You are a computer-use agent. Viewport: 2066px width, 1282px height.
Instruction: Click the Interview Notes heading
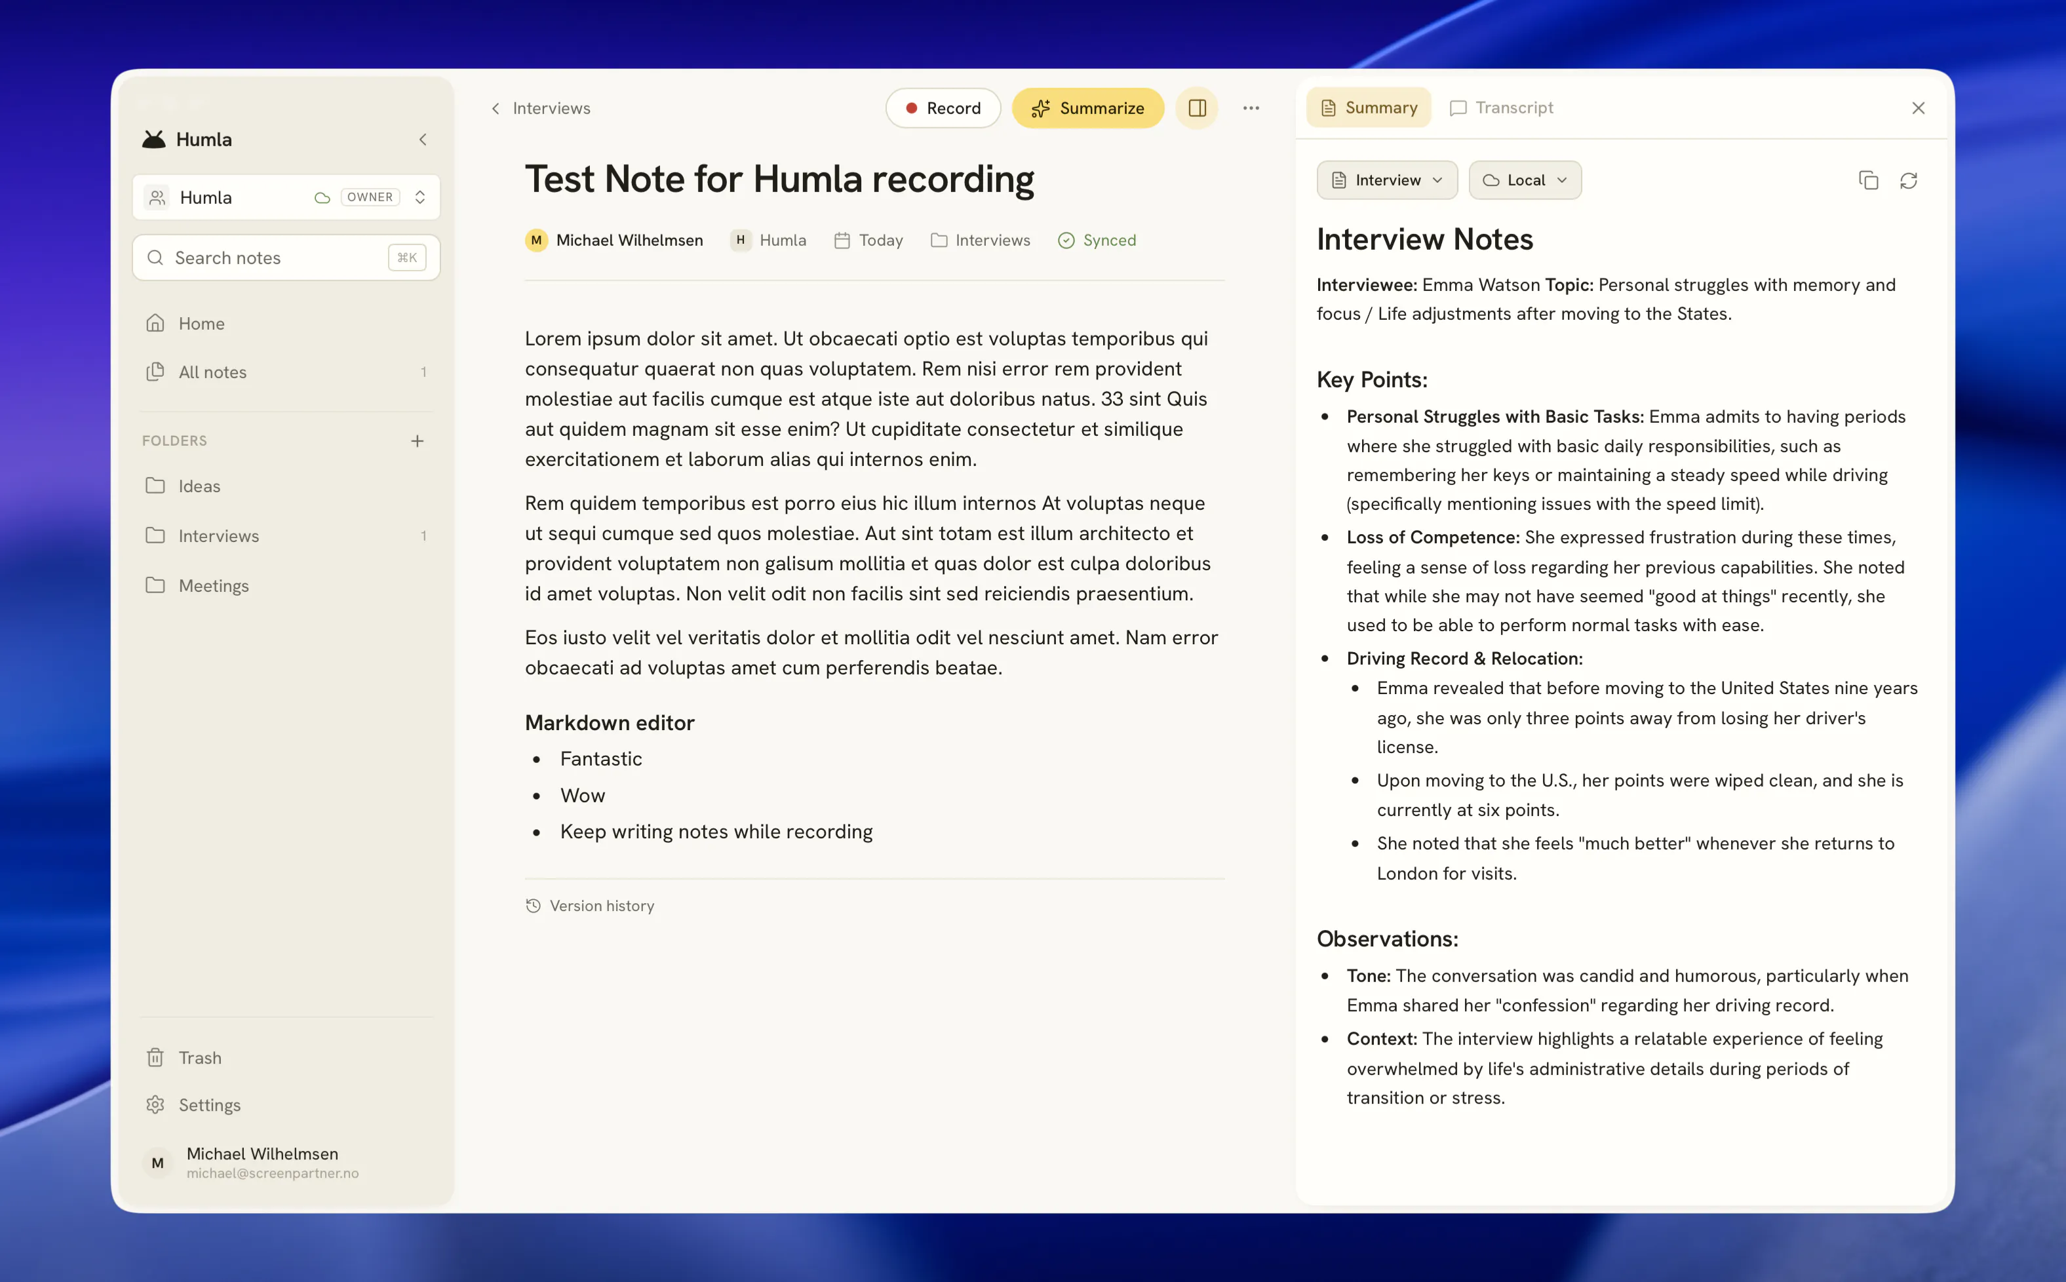(1424, 239)
